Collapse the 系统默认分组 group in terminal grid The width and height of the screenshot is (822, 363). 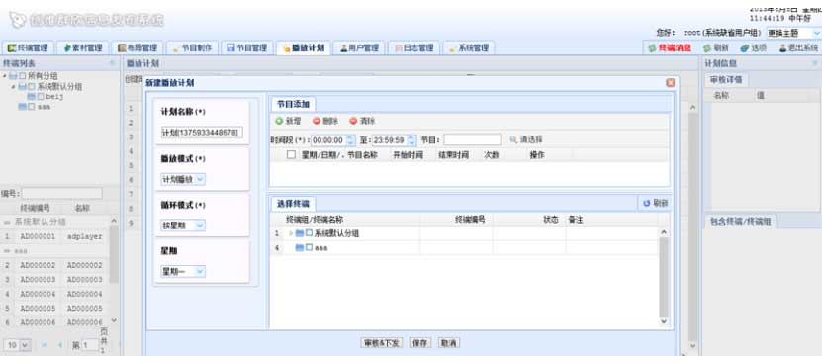(7, 222)
